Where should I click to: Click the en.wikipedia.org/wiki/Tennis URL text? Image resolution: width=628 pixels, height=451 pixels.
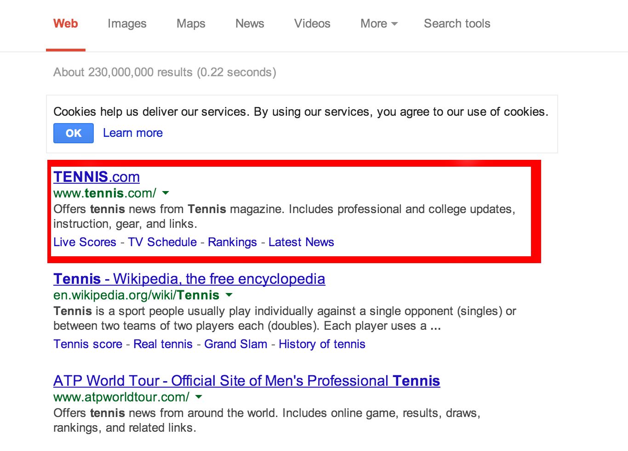coord(137,295)
